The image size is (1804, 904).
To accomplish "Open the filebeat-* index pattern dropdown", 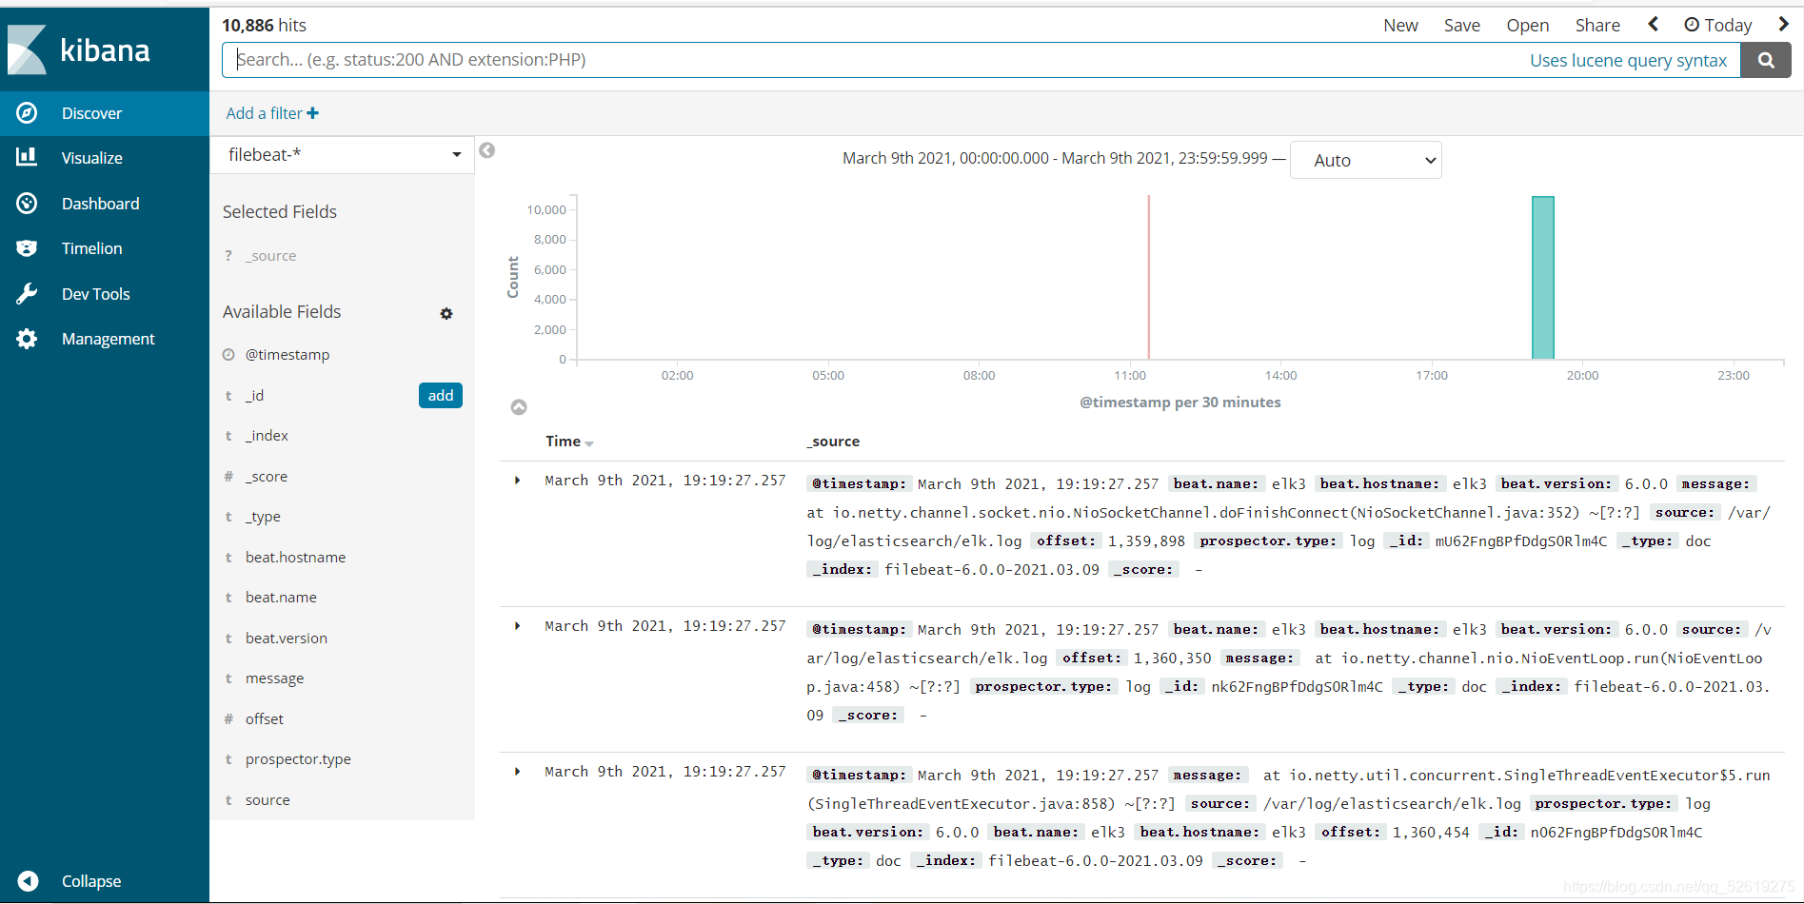I will click(343, 154).
